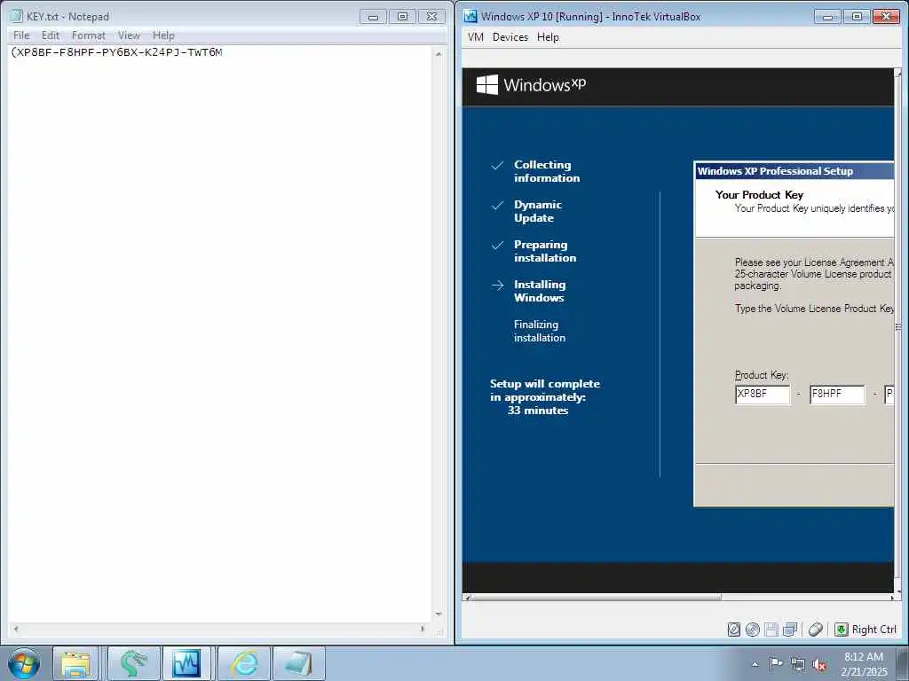Click the Right Ctrl host key label
Screen dimensions: 909x681
[x=873, y=630]
